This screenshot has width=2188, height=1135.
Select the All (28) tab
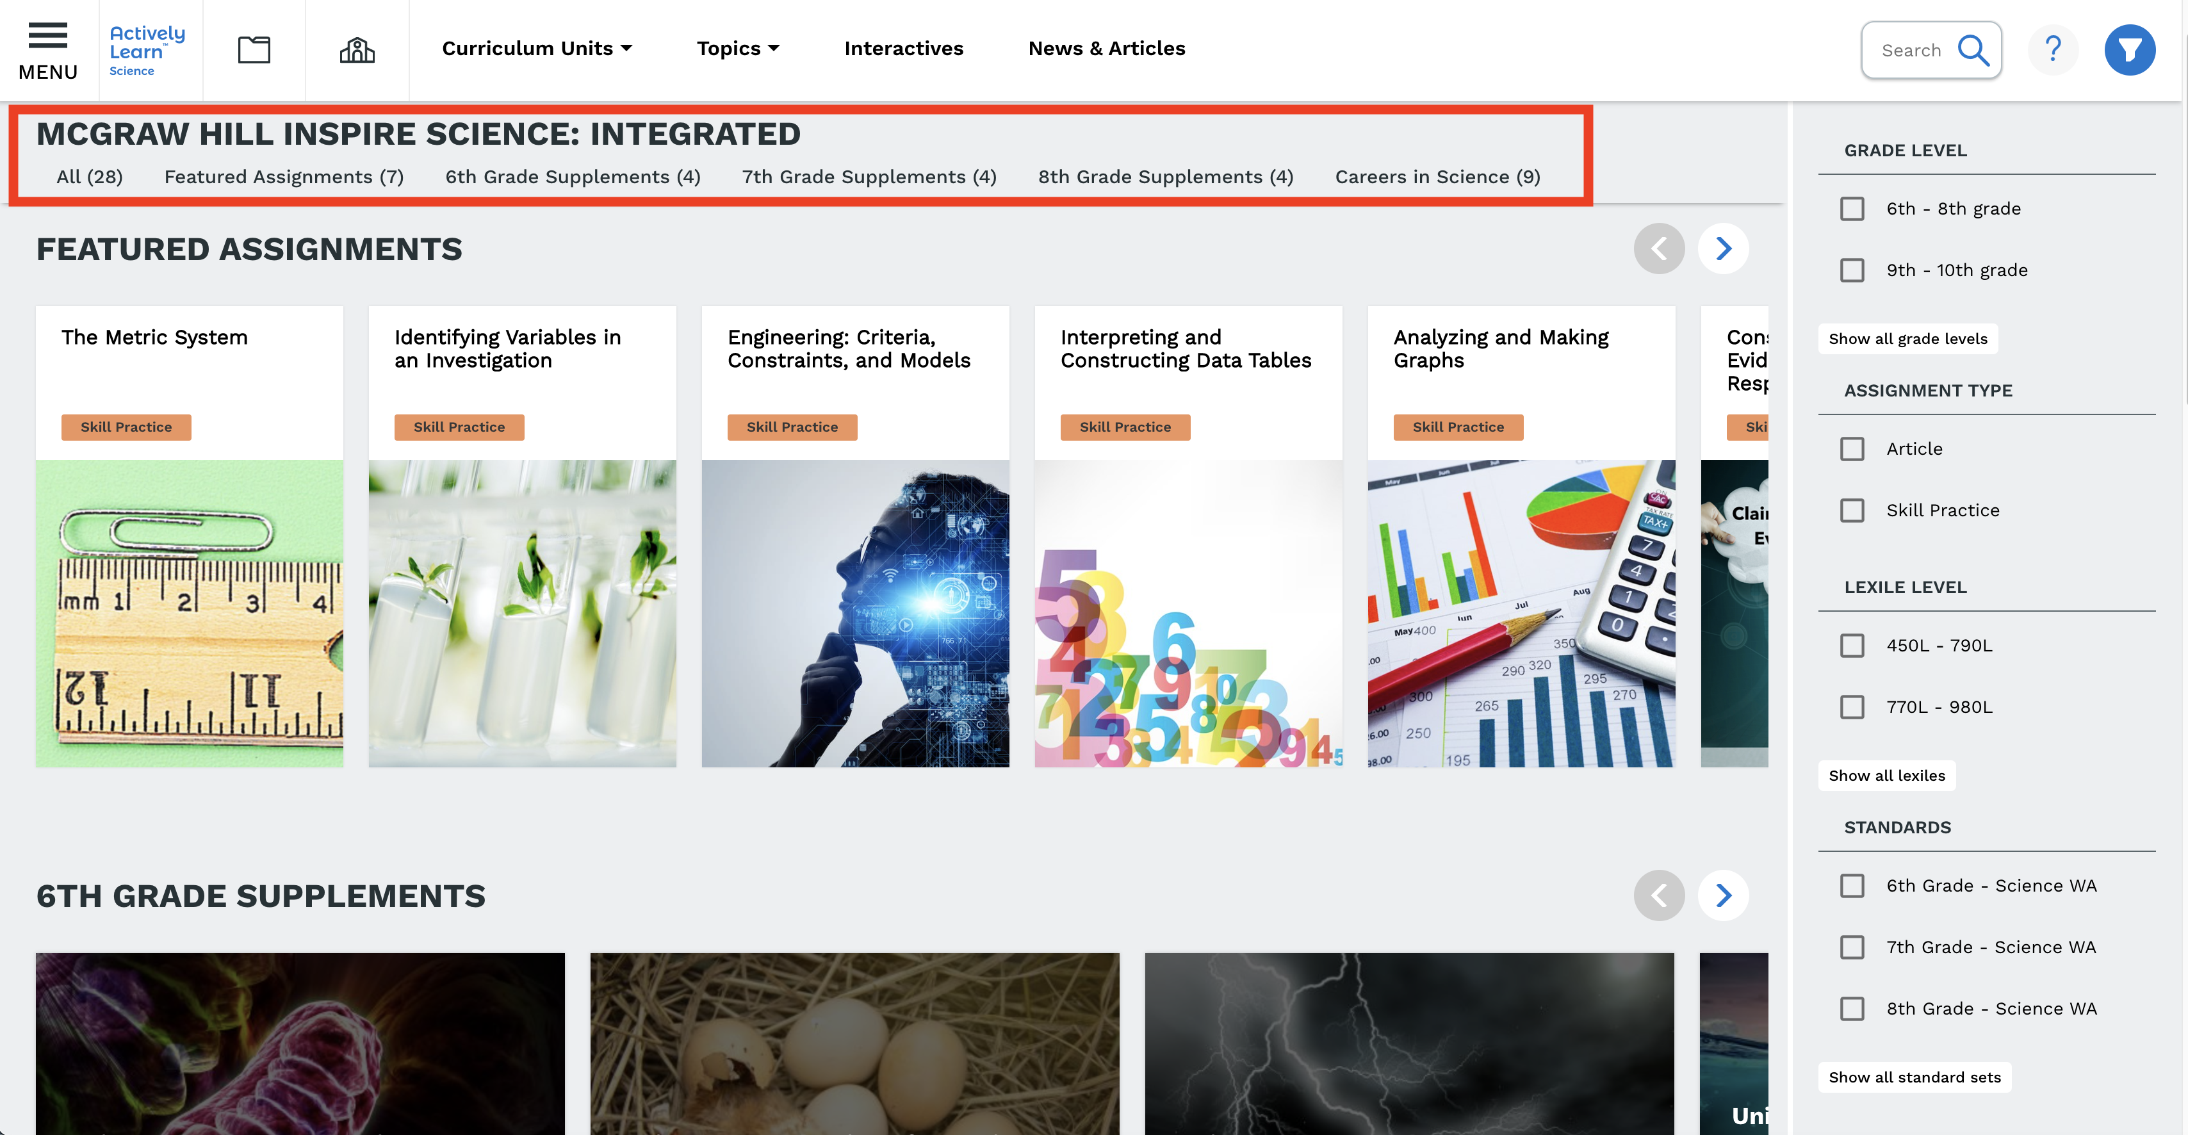coord(89,176)
